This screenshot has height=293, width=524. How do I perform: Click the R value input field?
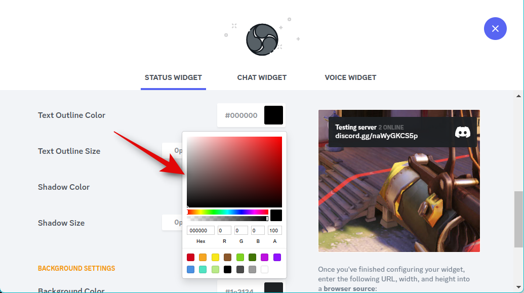click(224, 231)
